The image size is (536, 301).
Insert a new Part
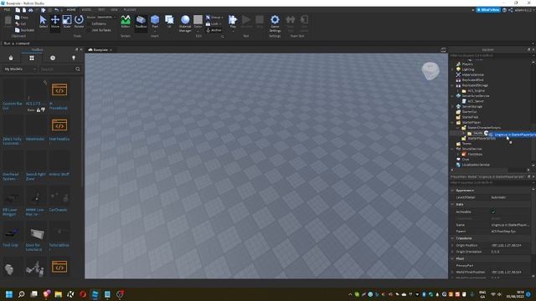click(155, 22)
